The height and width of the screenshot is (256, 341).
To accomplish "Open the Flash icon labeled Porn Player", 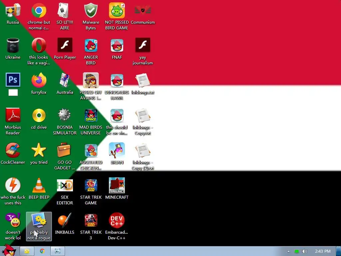I will click(x=65, y=45).
